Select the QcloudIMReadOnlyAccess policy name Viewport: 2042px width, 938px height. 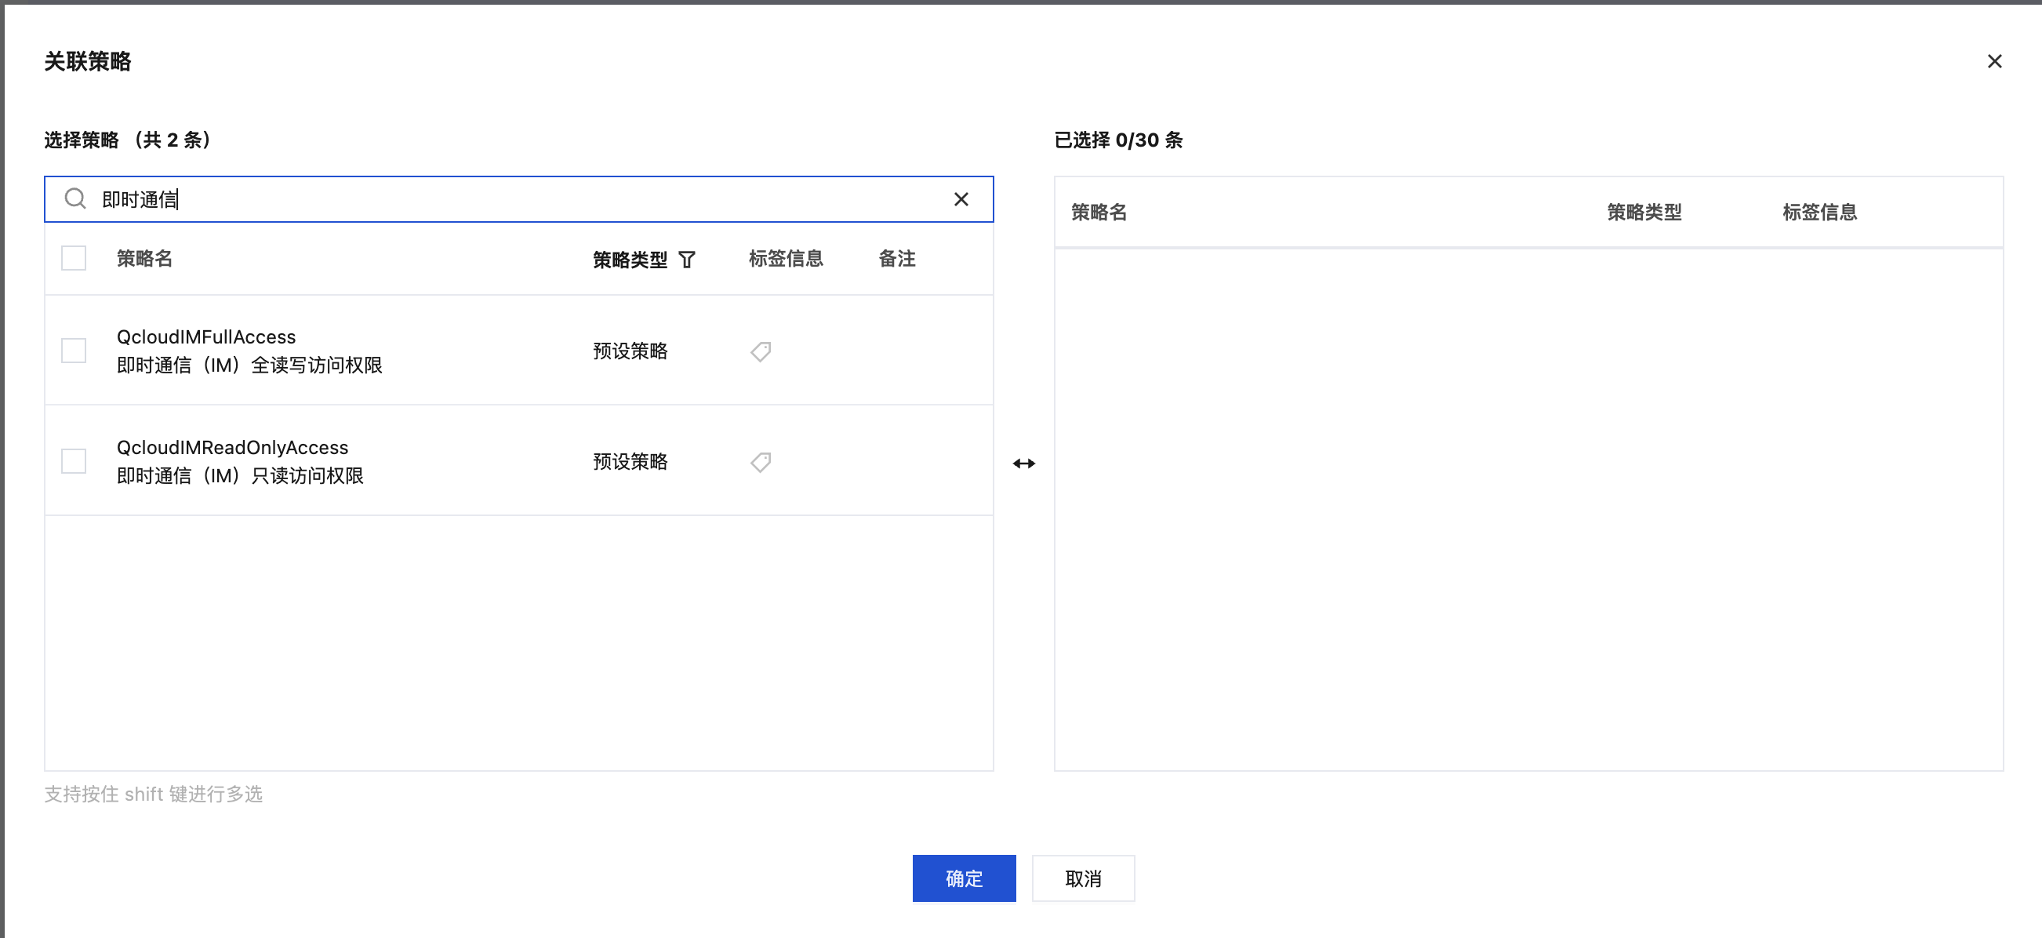[x=232, y=447]
